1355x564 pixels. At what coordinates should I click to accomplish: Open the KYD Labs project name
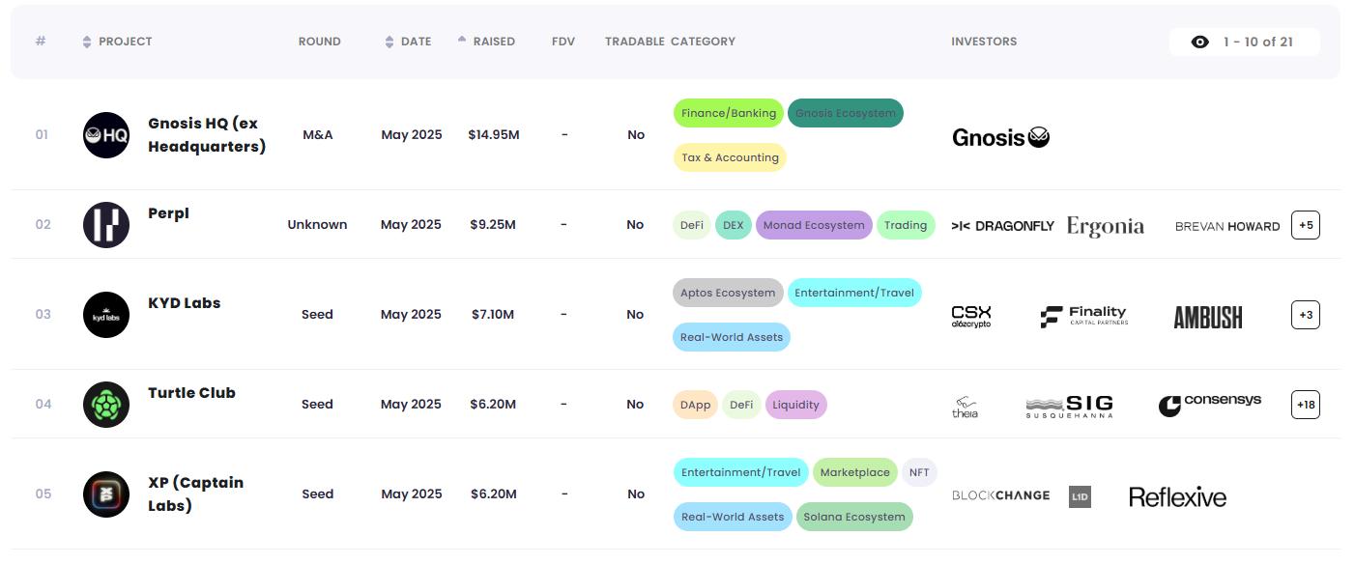pyautogui.click(x=184, y=303)
